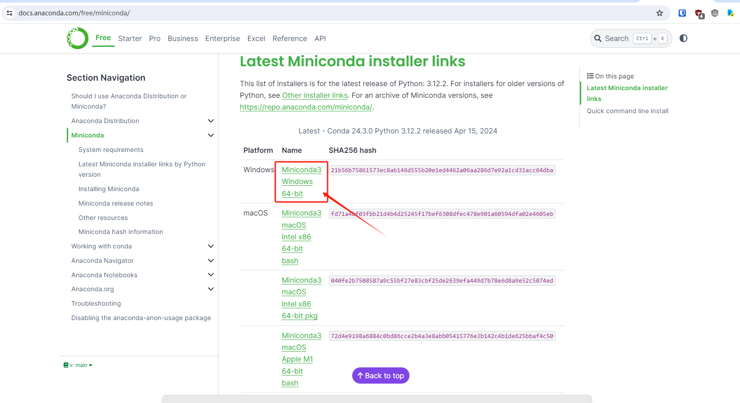Click the Back to top button
This screenshot has height=403, width=740.
380,376
